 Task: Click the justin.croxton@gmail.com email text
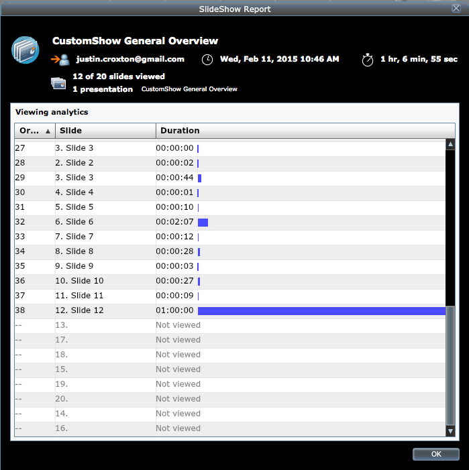[130, 59]
